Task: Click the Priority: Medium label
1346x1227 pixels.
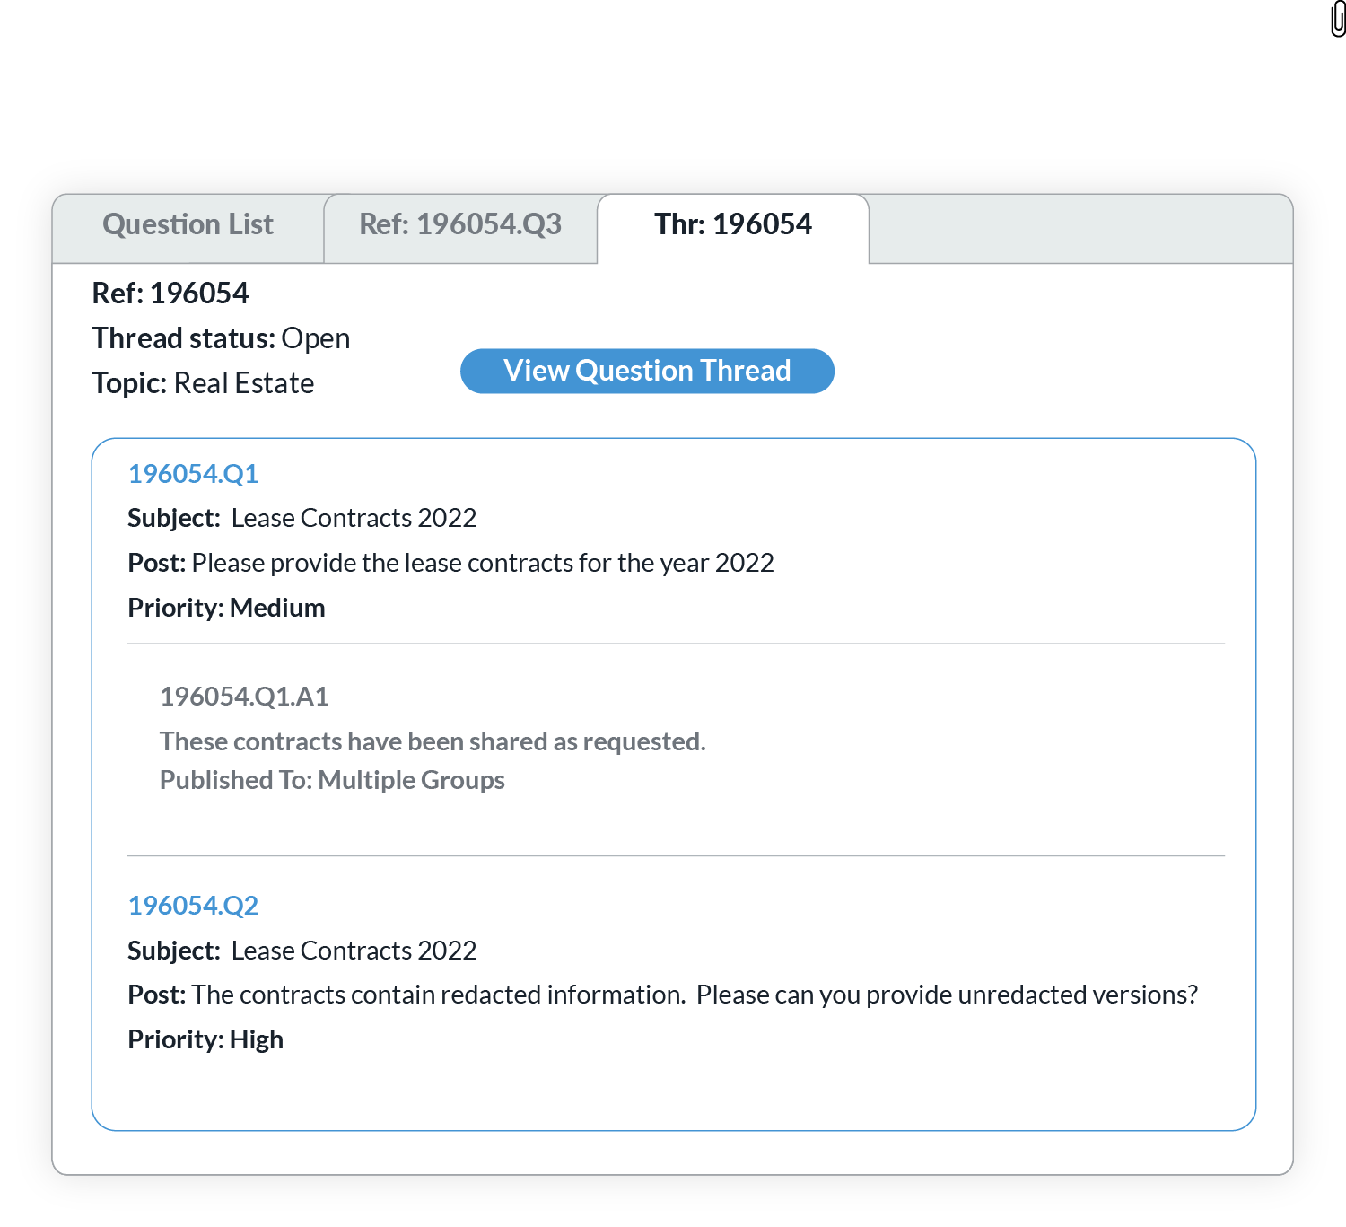Action: (226, 608)
